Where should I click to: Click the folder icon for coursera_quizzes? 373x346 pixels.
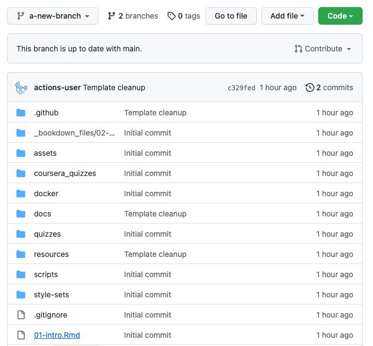click(x=21, y=173)
